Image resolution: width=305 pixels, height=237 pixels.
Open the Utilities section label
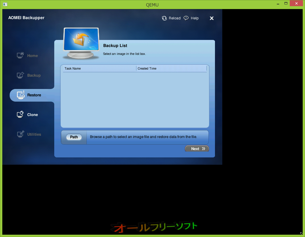coord(34,135)
